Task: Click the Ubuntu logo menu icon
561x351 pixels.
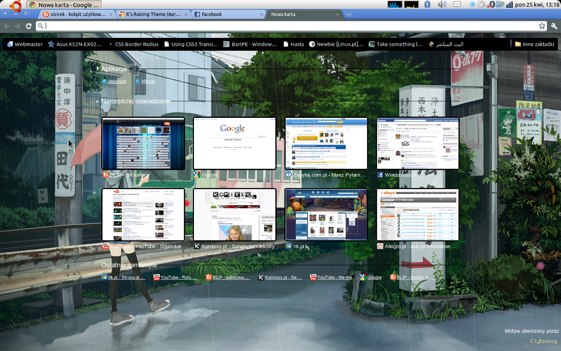Action: coord(16,5)
